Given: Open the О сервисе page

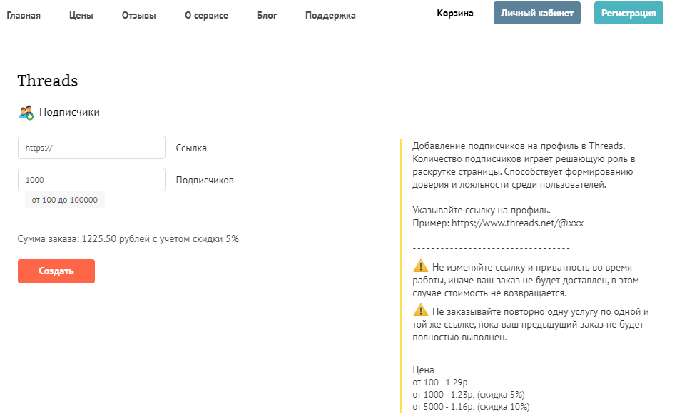Looking at the screenshot, I should click(206, 15).
